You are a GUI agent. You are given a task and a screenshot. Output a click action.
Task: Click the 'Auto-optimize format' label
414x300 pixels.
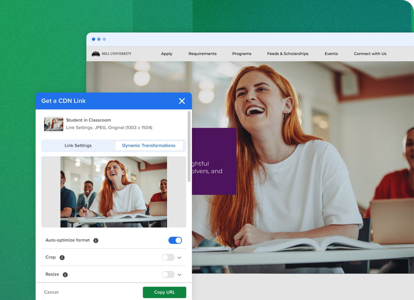tap(68, 240)
